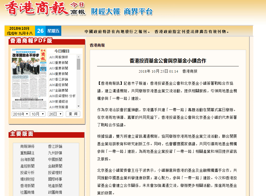Open 金融要聞 in 主要版面
Image resolution: width=266 pixels, height=196 pixels.
(x=55, y=166)
